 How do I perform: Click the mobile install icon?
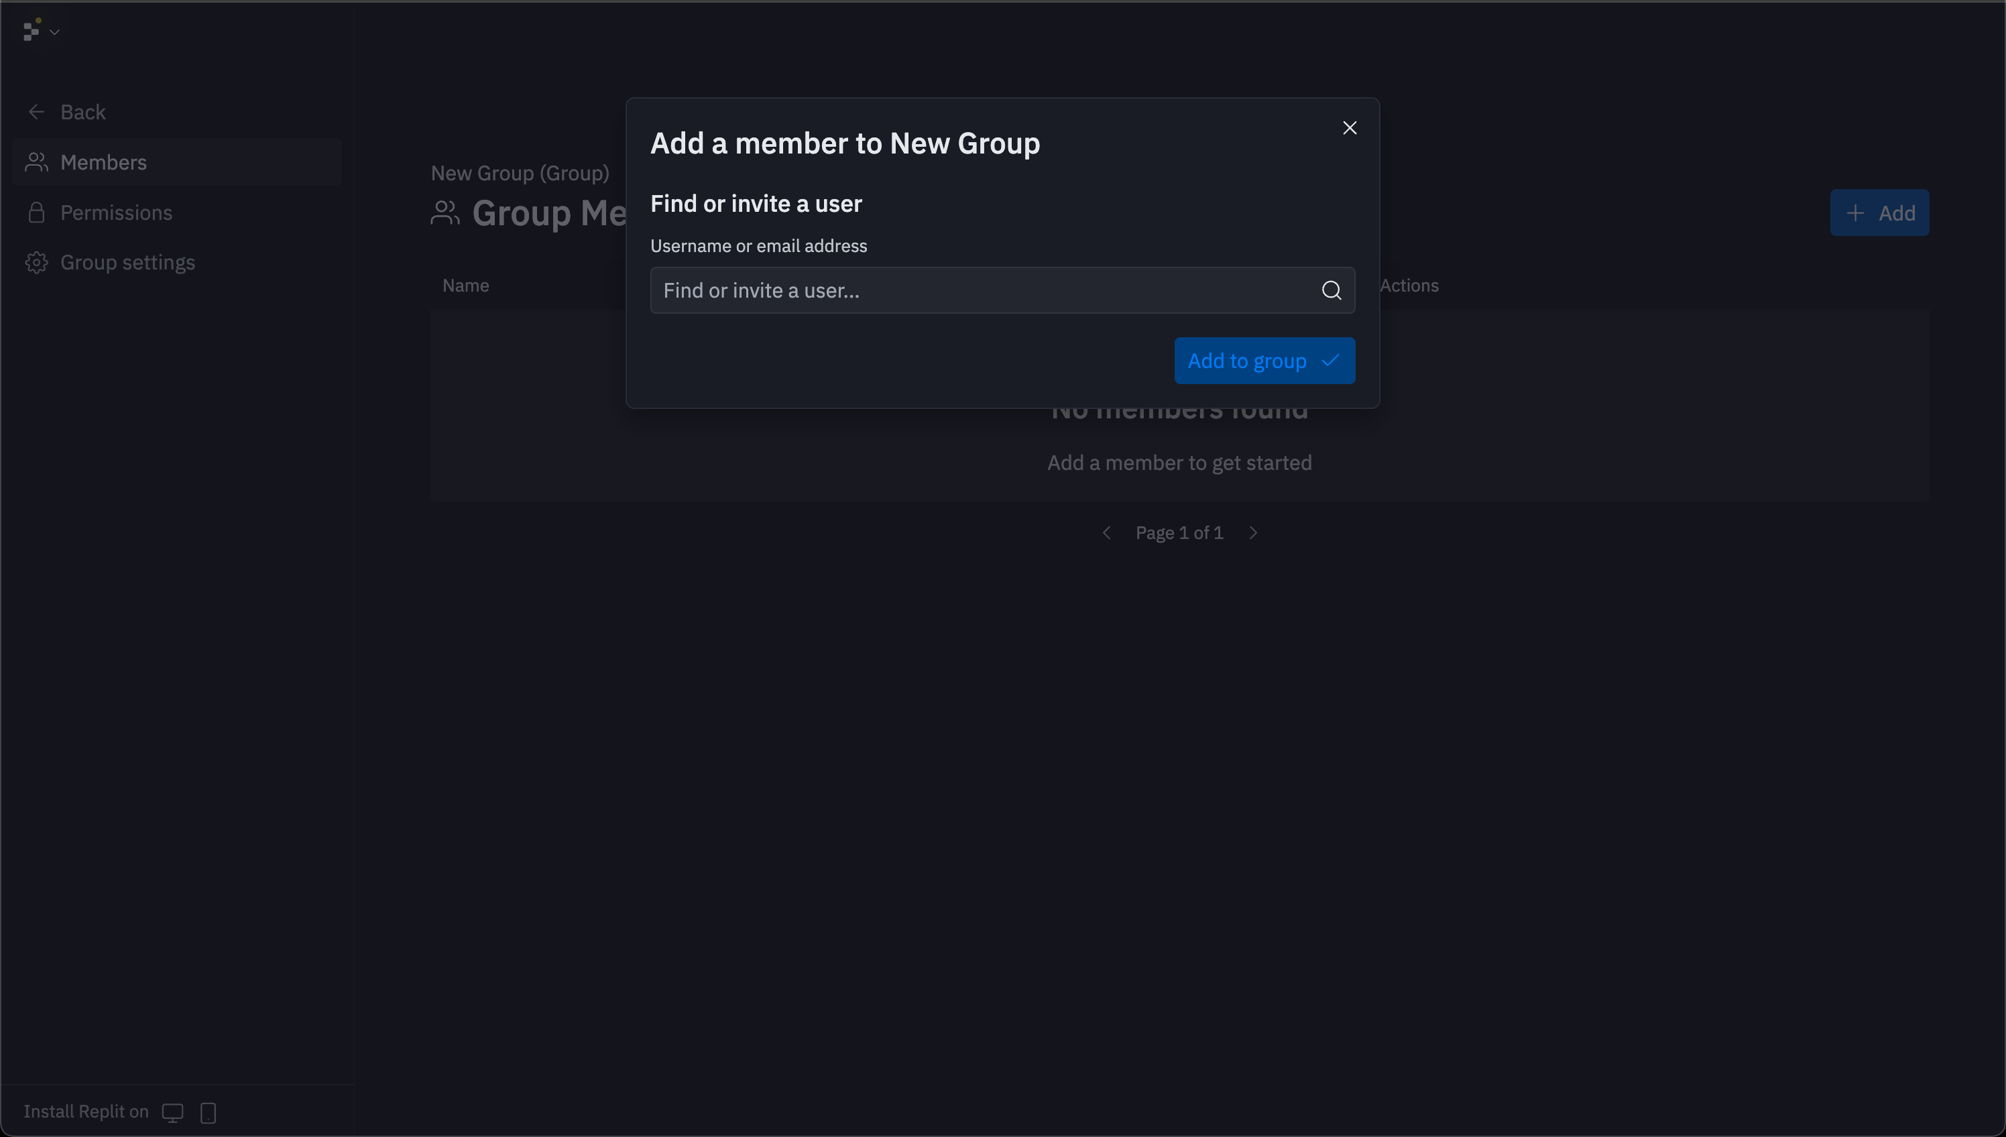208,1112
